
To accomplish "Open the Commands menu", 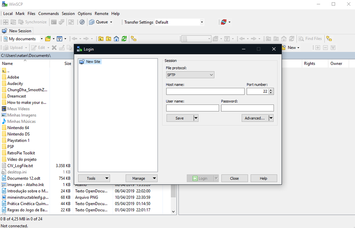I will (x=49, y=14).
